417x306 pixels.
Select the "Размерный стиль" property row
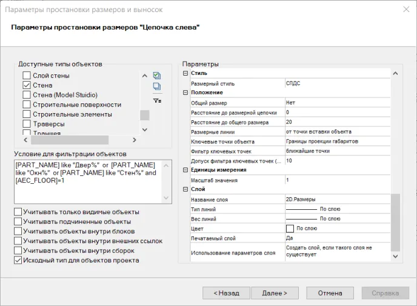pyautogui.click(x=236, y=83)
